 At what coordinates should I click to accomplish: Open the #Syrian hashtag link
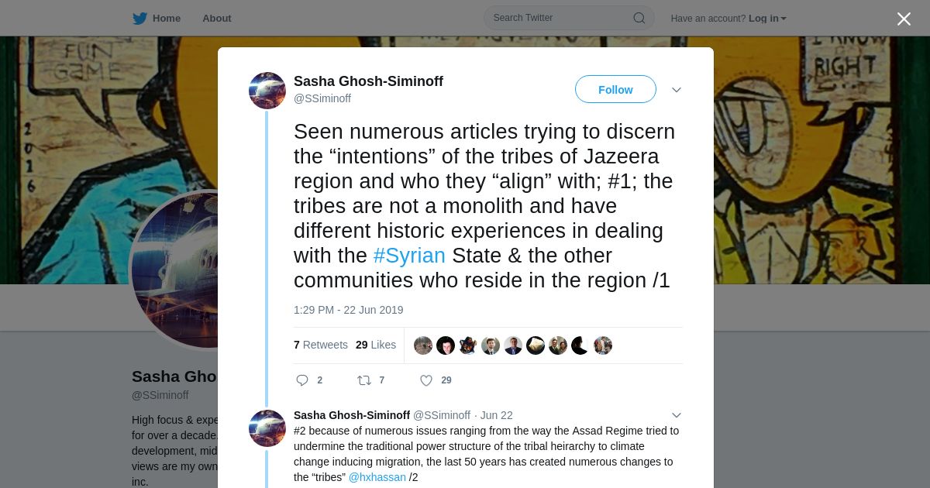point(409,256)
